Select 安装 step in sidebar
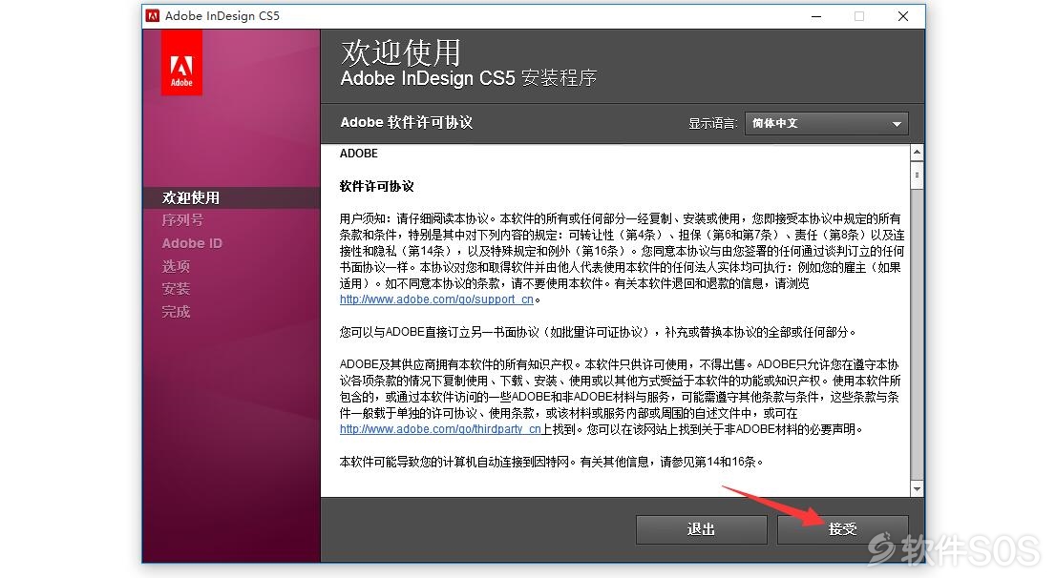1056x578 pixels. 176,289
